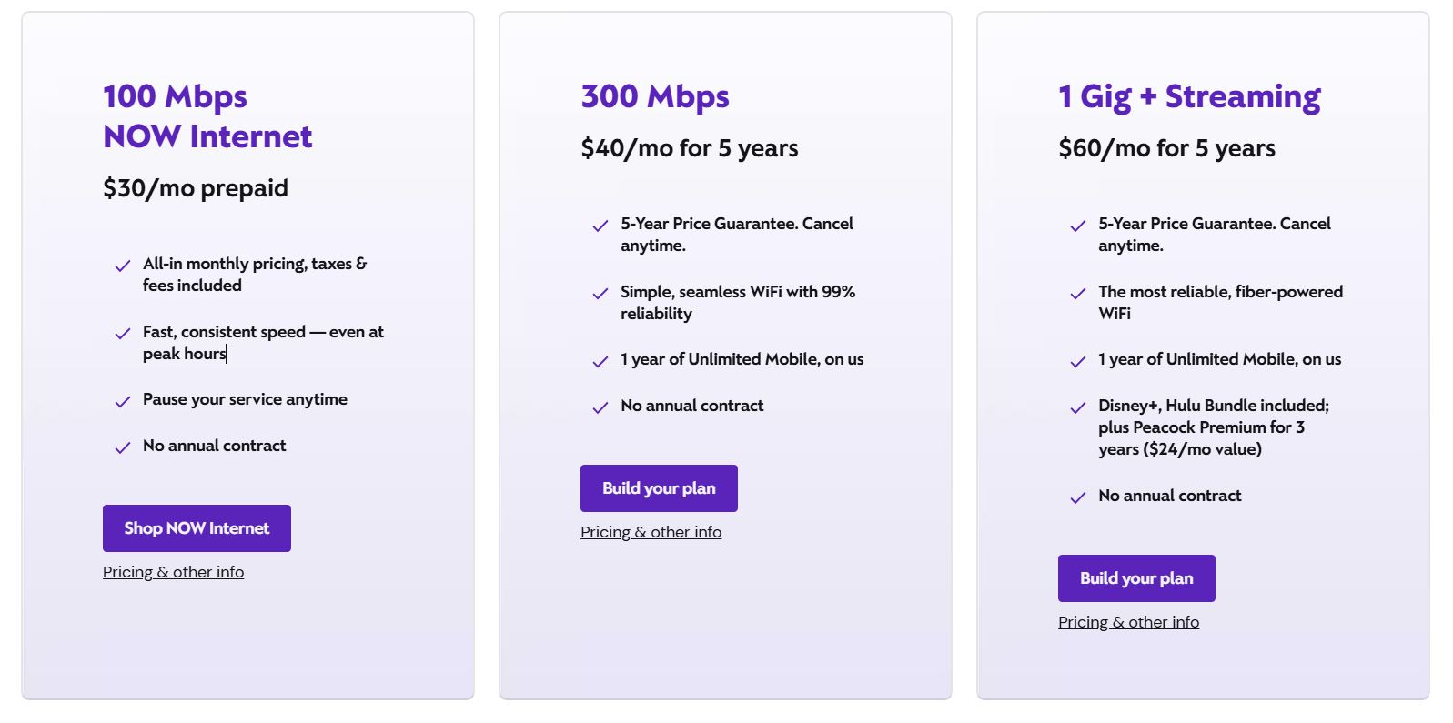This screenshot has height=723, width=1453.
Task: Click the '100 Mbps NOW Internet' heading
Action: 207,116
